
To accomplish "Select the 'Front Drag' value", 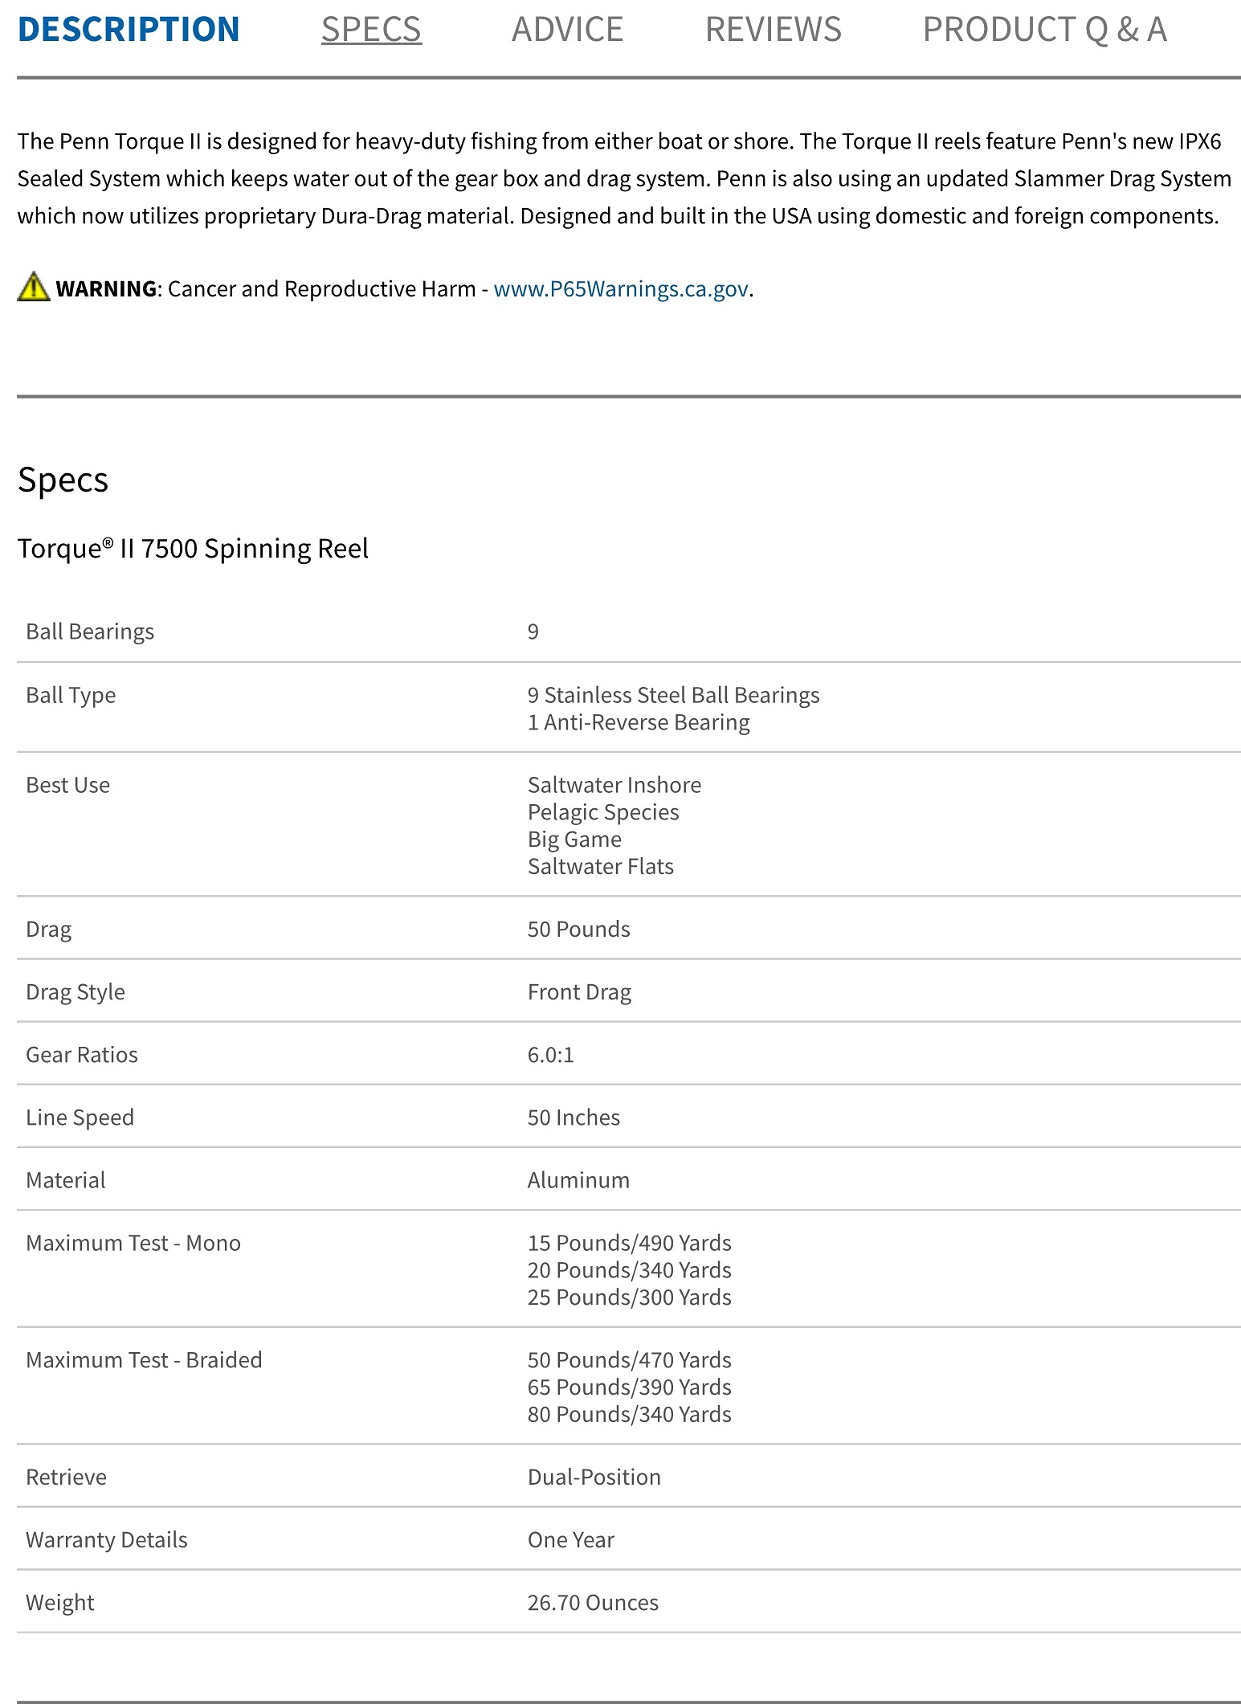I will point(579,992).
